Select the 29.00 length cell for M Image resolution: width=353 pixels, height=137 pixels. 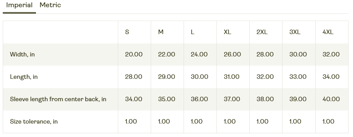click(x=167, y=77)
